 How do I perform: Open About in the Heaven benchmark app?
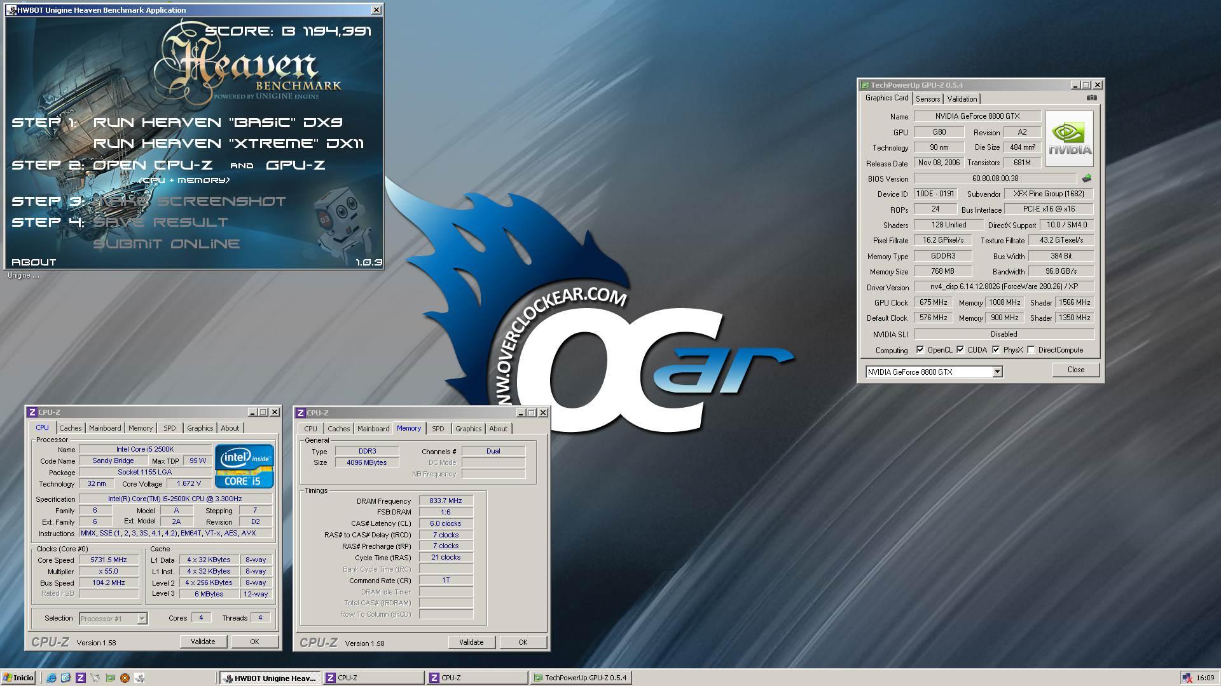[34, 262]
